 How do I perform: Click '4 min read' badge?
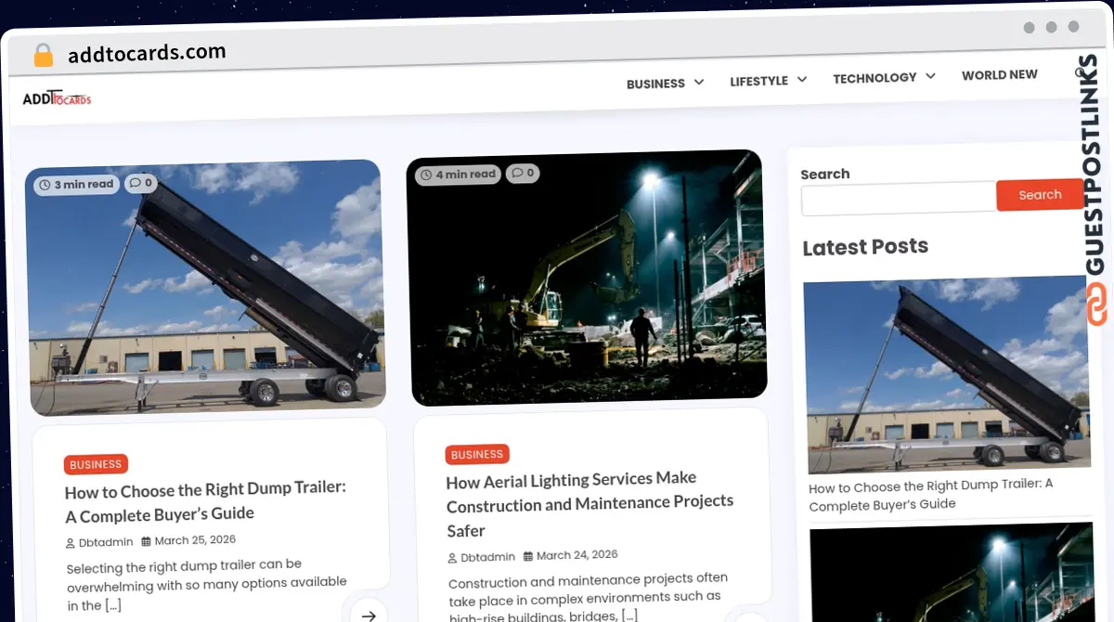458,175
